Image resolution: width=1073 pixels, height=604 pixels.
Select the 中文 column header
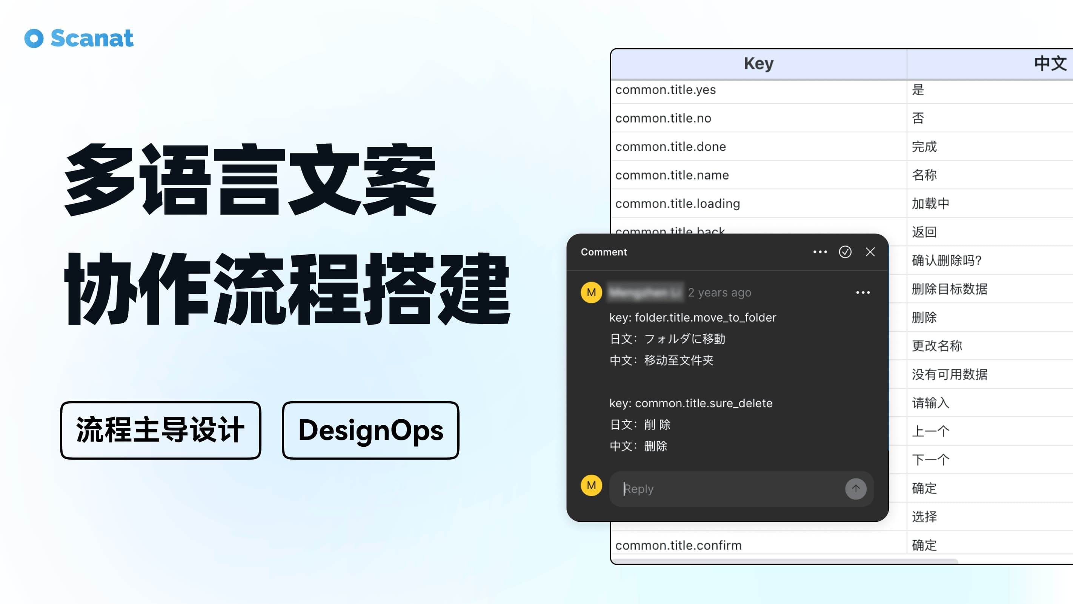point(990,64)
